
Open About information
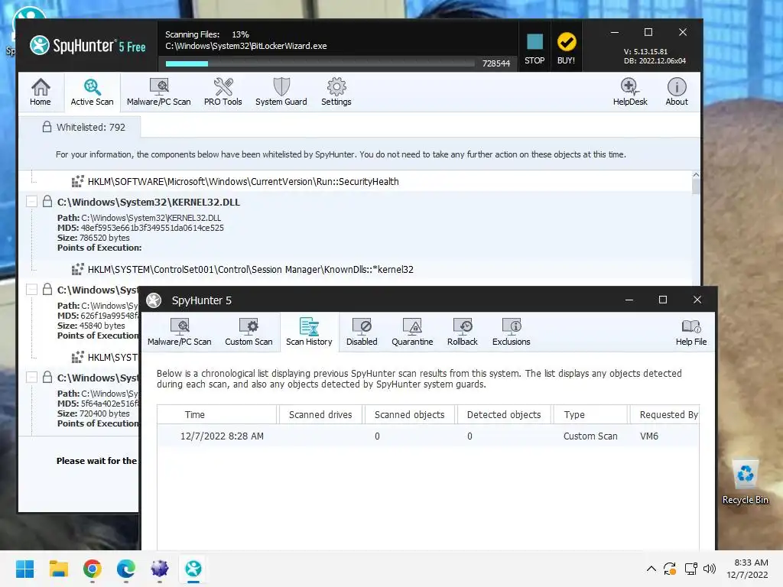(677, 92)
